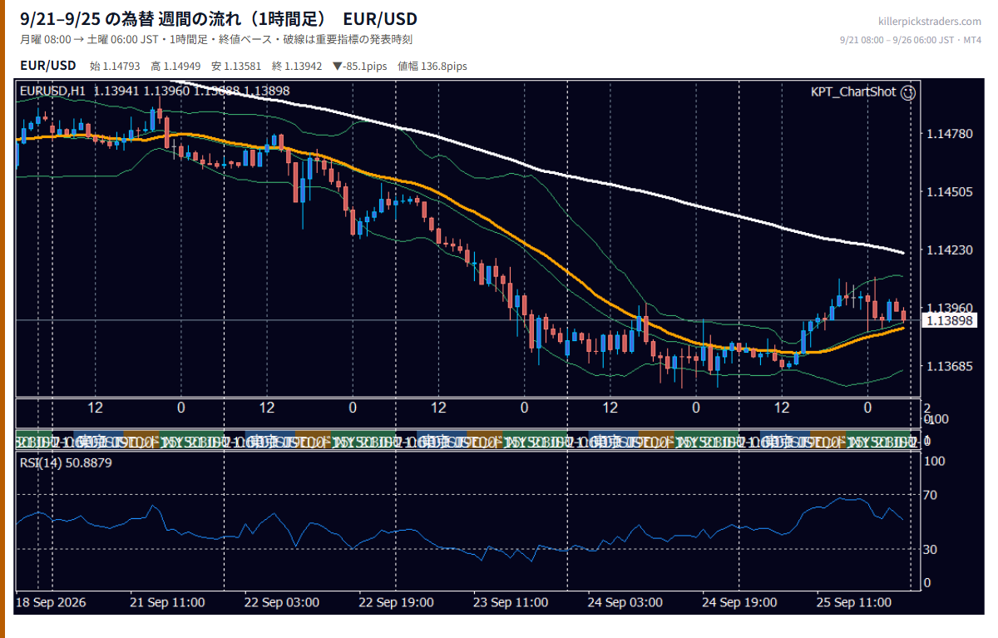Click the KPT_ChartShot indicator name
This screenshot has height=638, width=998.
pyautogui.click(x=853, y=91)
